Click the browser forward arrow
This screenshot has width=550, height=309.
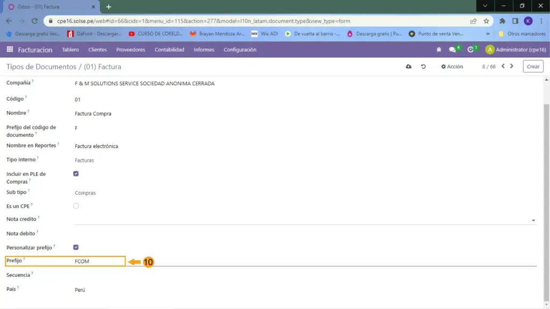click(x=21, y=21)
